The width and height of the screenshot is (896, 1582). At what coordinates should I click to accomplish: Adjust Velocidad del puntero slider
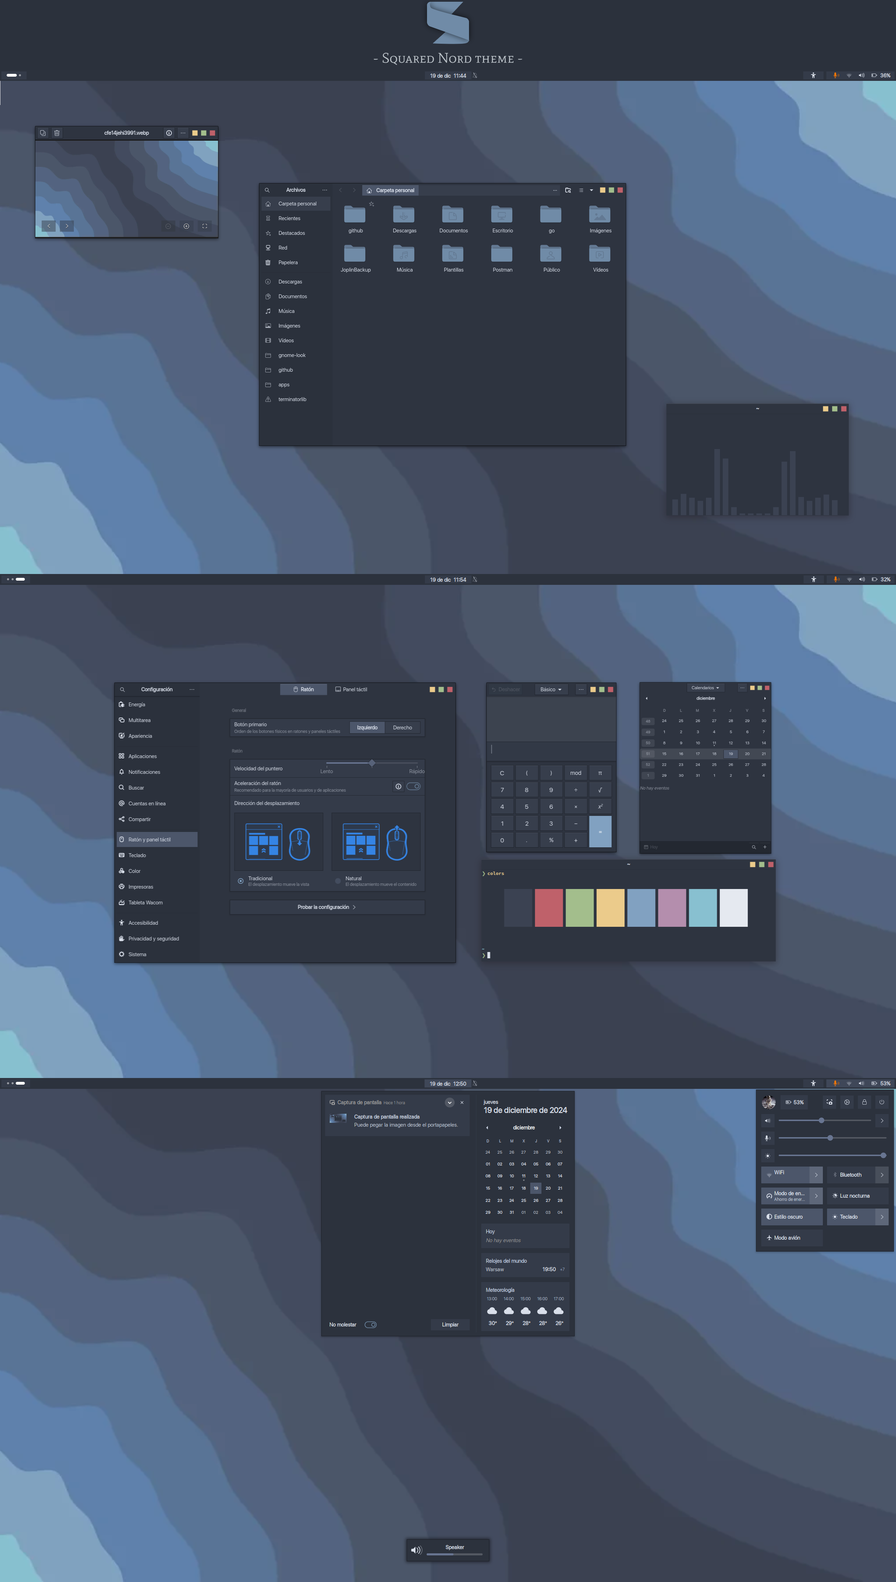point(372,763)
